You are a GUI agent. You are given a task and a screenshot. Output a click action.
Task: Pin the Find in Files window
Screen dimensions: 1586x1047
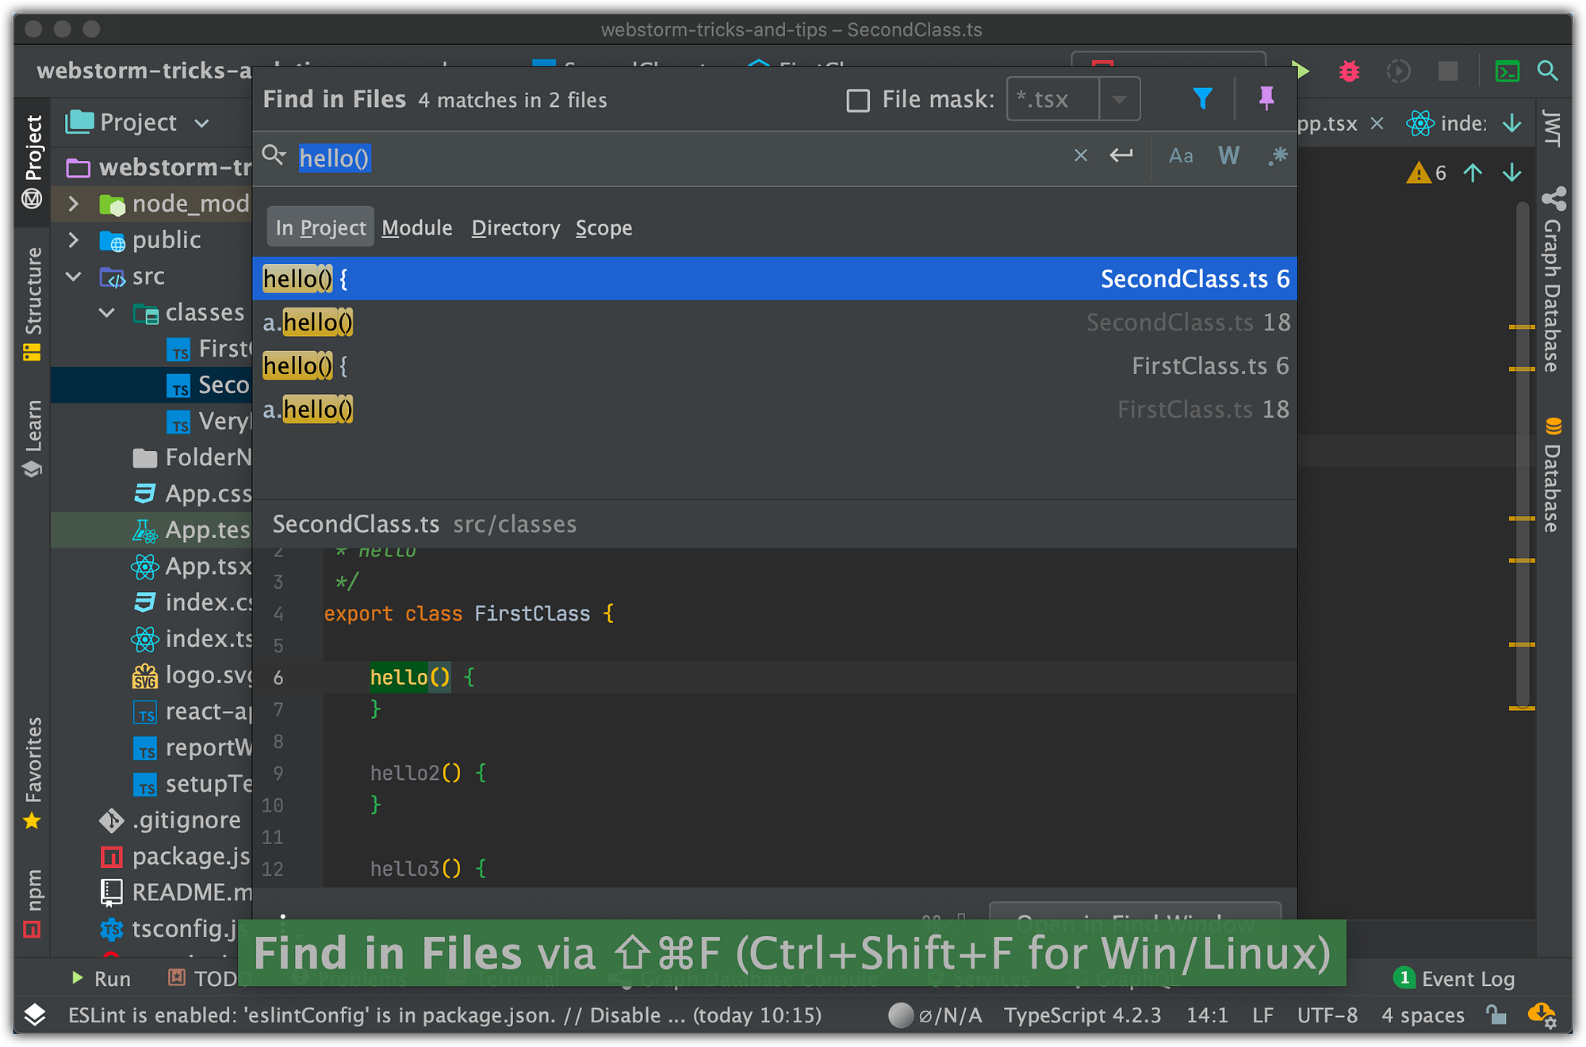tap(1266, 99)
